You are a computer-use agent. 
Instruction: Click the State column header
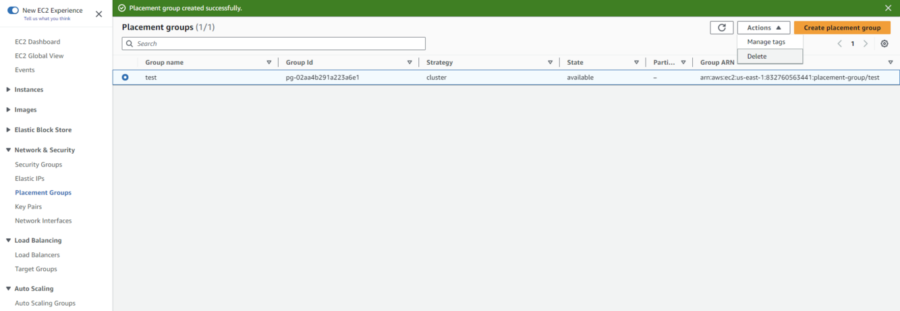click(575, 63)
